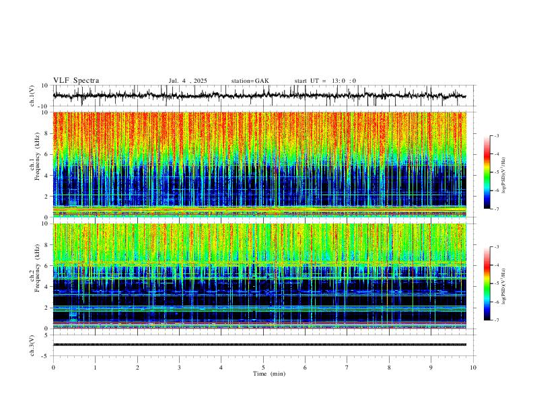Click the time axis tick label "2"
This screenshot has height=412, width=533.
click(x=137, y=368)
